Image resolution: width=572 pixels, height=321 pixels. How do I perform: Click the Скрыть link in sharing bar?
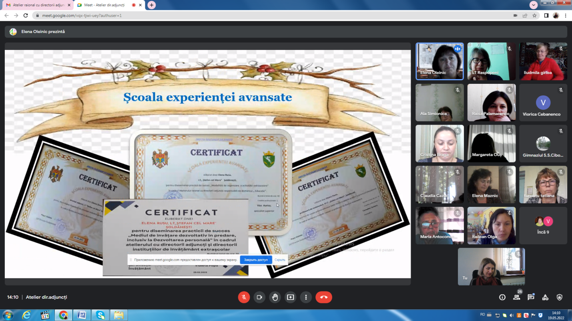point(280,260)
